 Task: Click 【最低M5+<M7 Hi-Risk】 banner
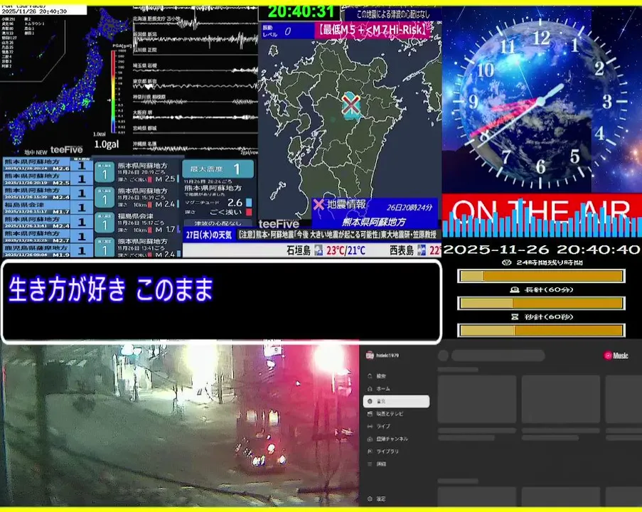(x=373, y=30)
